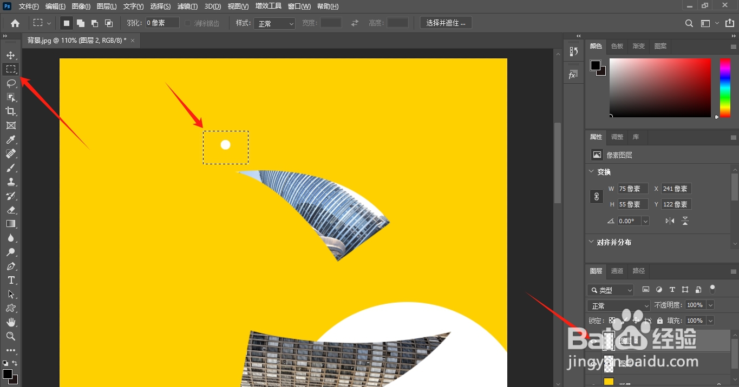Open the 文件(F) menu

[29, 6]
